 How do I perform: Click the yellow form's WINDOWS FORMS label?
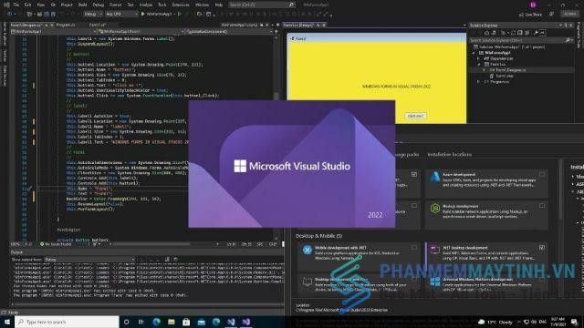coord(396,87)
